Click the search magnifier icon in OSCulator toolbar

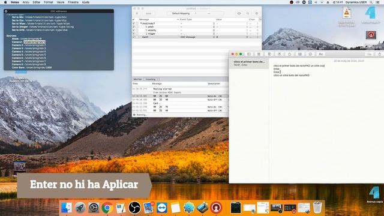point(248,13)
